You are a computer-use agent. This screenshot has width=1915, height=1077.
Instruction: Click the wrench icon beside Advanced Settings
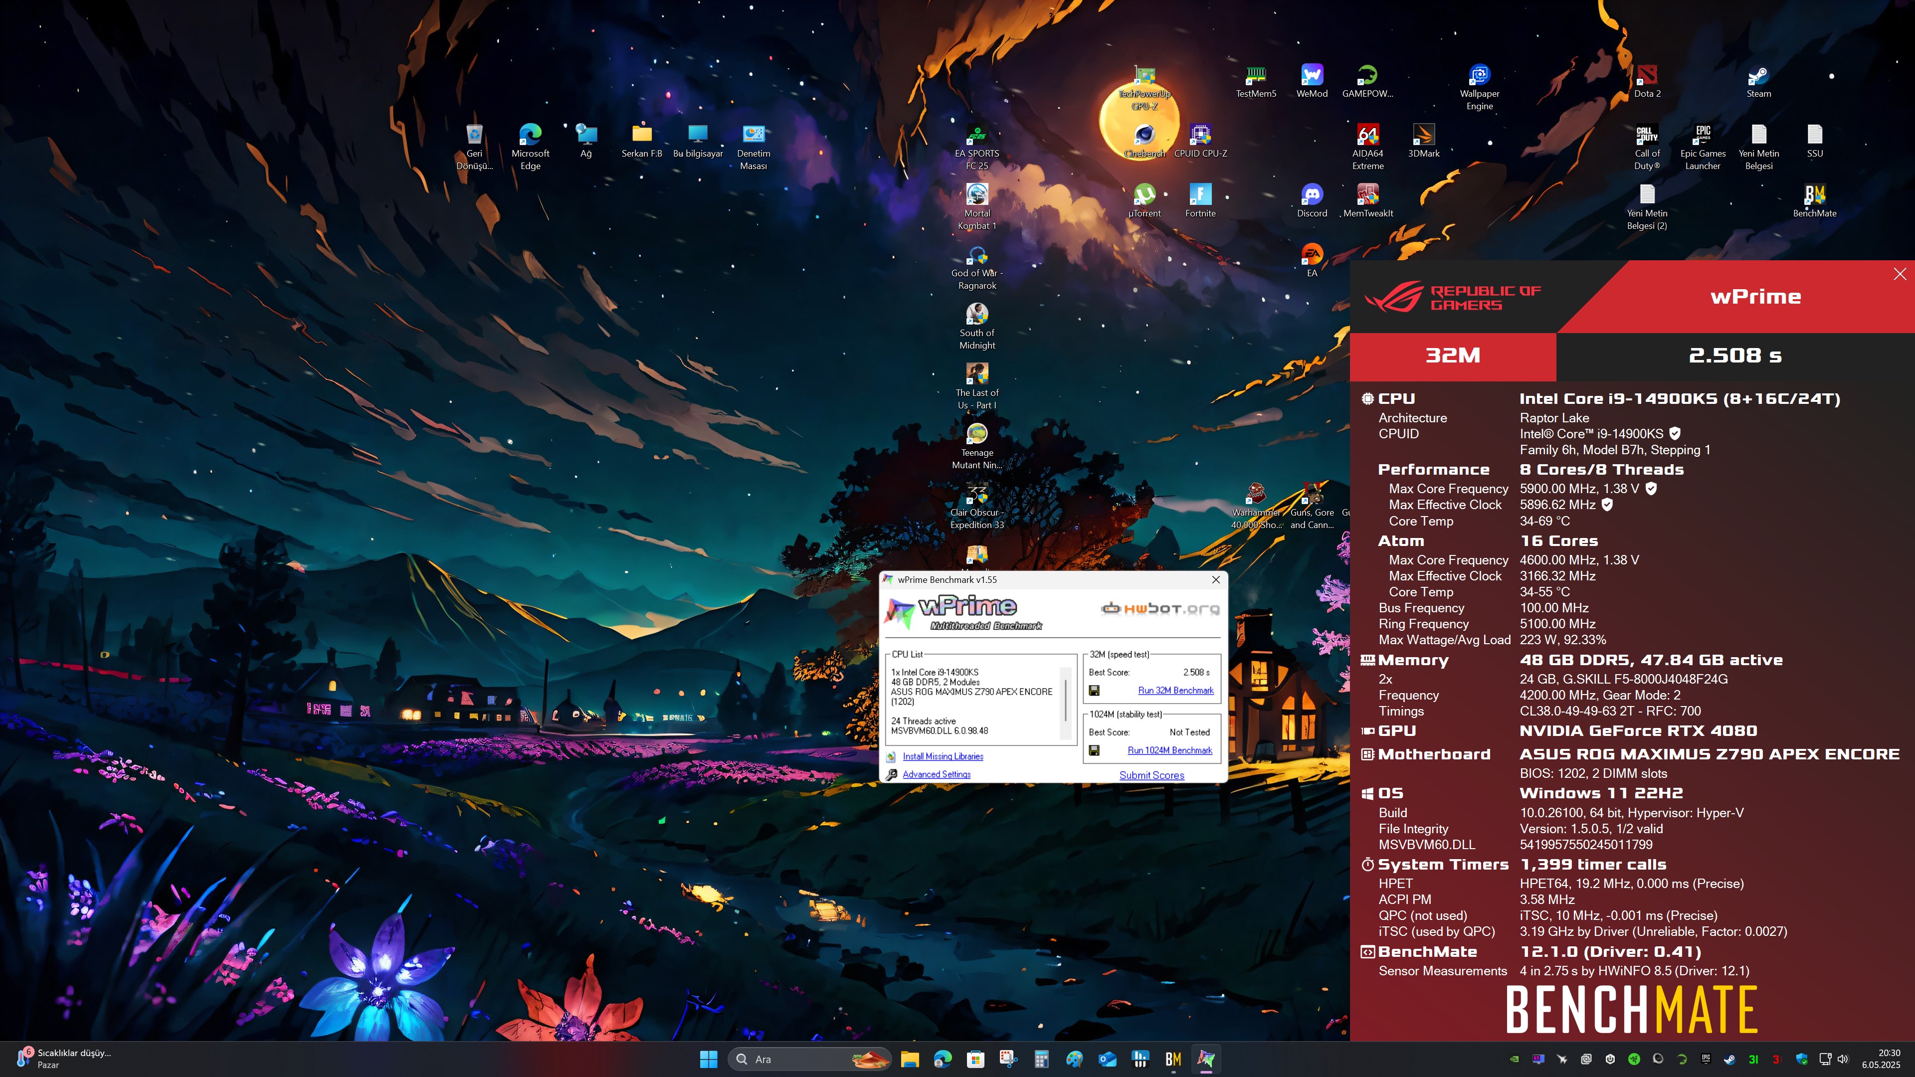(891, 774)
